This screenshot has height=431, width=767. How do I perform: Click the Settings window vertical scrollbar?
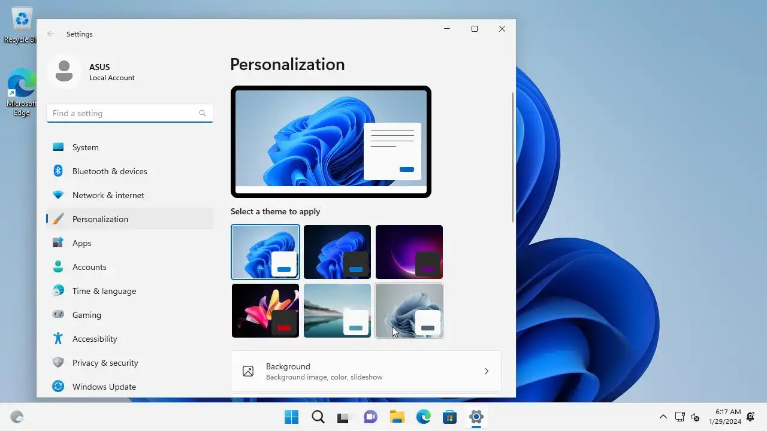[x=513, y=157]
